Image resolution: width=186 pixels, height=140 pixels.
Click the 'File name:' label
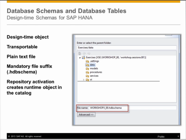pyautogui.click(x=82, y=108)
